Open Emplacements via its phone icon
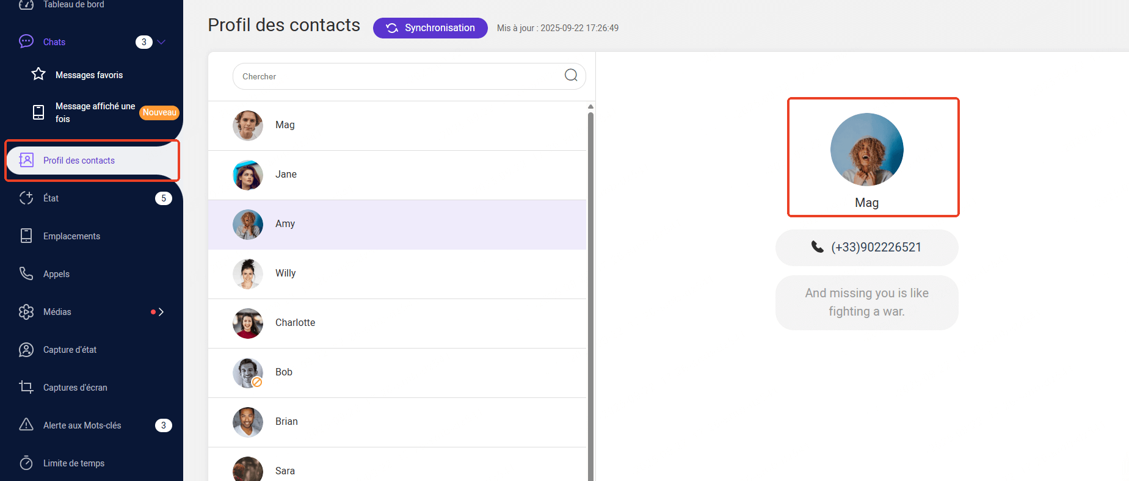This screenshot has height=481, width=1129. pos(26,236)
